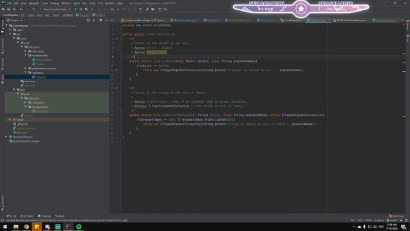The height and width of the screenshot is (231, 410).
Task: Click the green Run play icon
Action: (76, 9)
